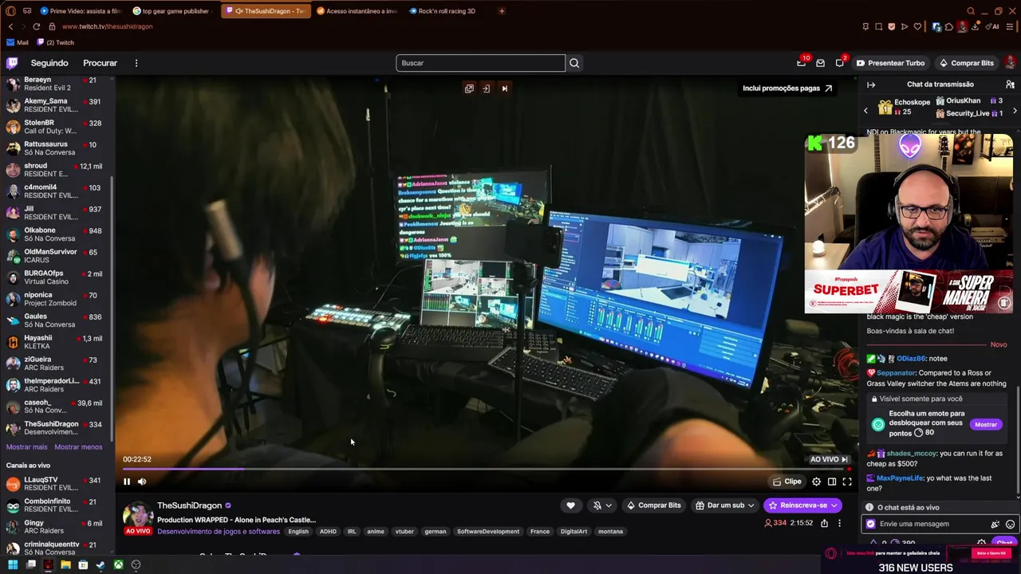Screen dimensions: 1021x574
Task: Pause the stream video
Action: pyautogui.click(x=127, y=482)
